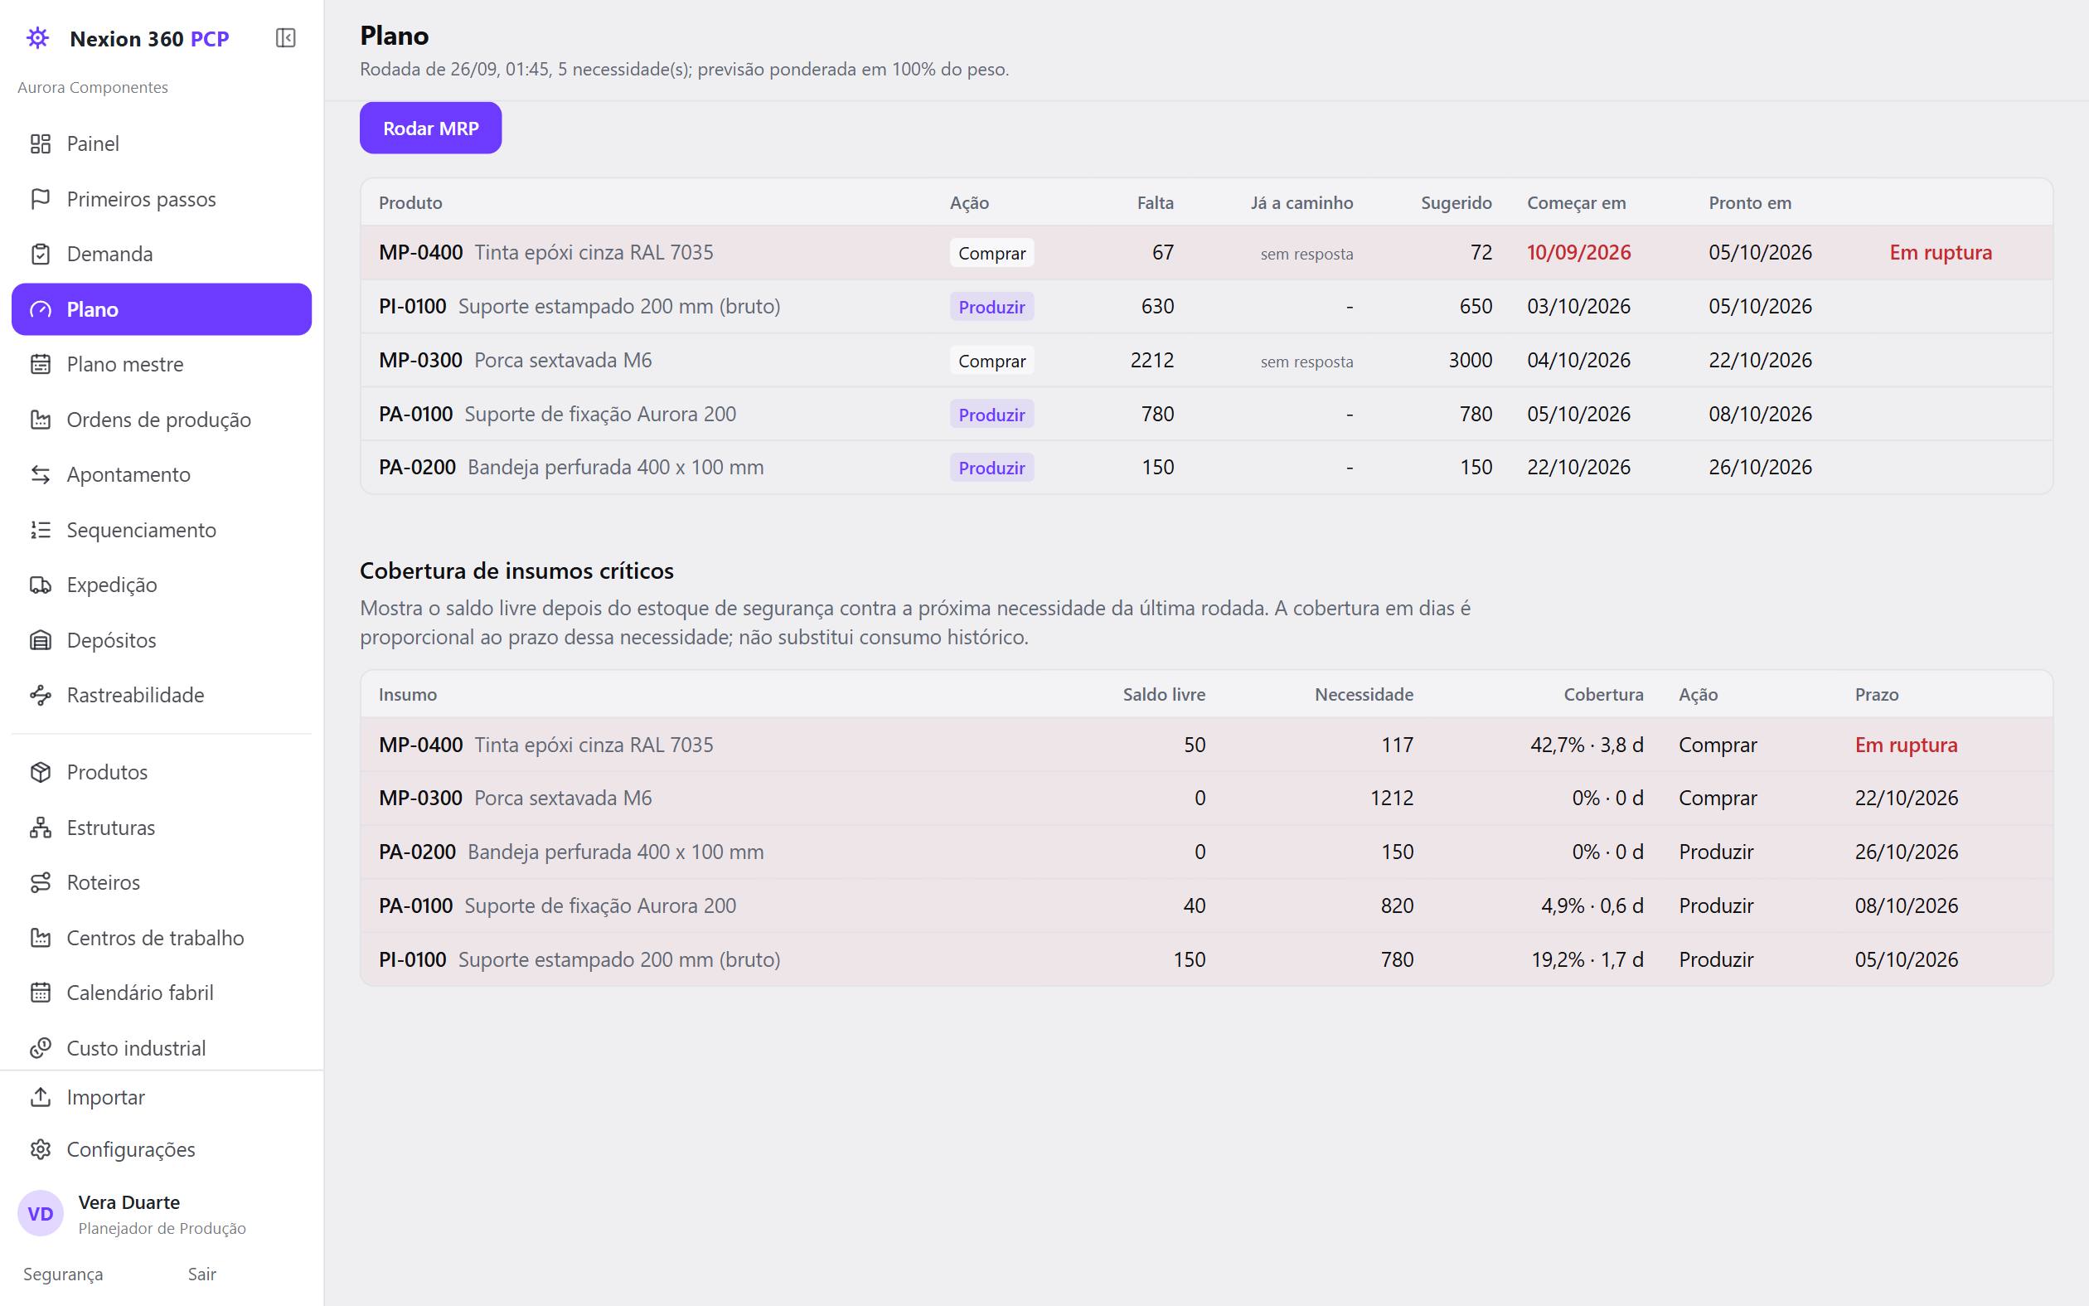Click the Rastreabilidade route icon
Viewport: 2089px width, 1306px height.
[x=41, y=696]
